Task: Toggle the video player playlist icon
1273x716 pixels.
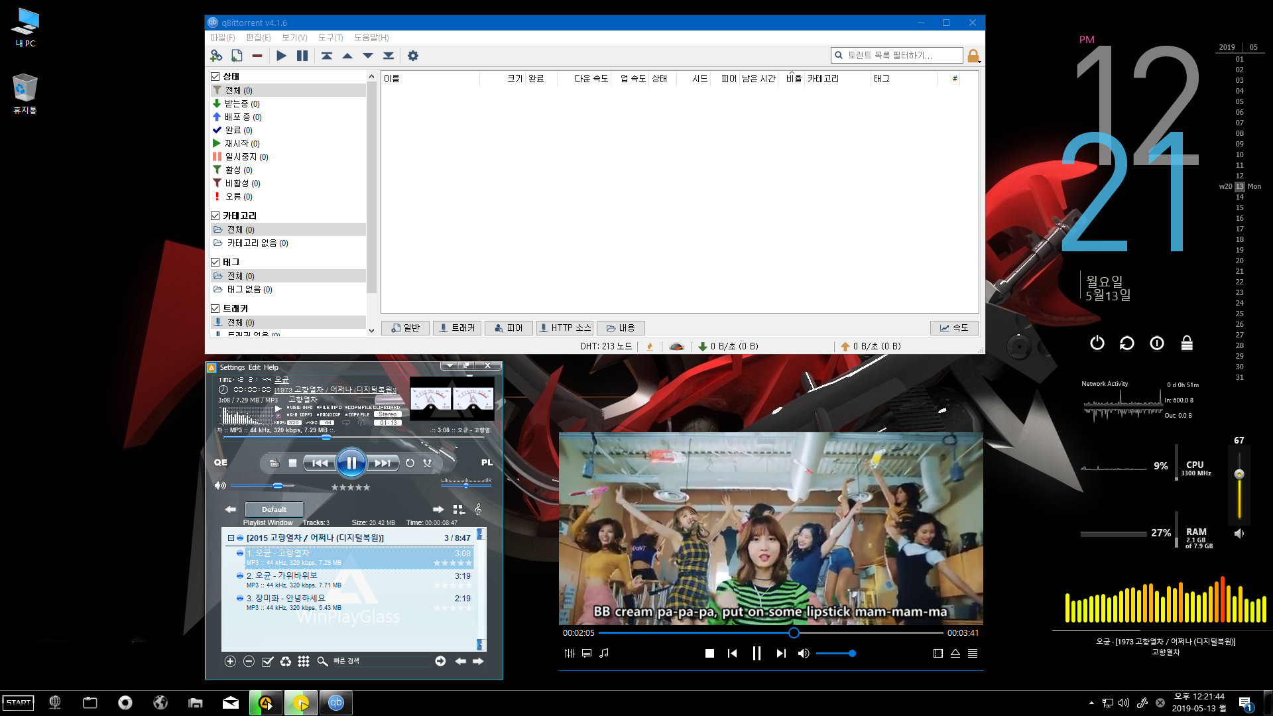Action: pyautogui.click(x=973, y=653)
